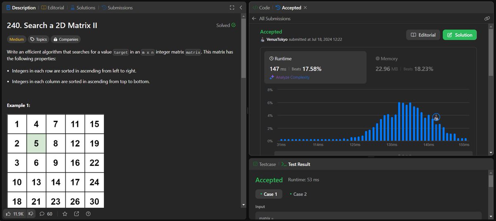Open the Editorial tab
Screen dimensions: 496x221
[x=52, y=7]
